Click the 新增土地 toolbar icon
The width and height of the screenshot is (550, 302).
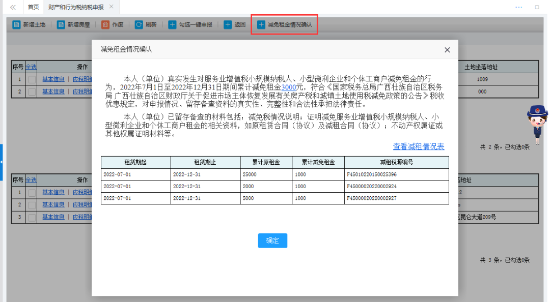click(x=16, y=24)
